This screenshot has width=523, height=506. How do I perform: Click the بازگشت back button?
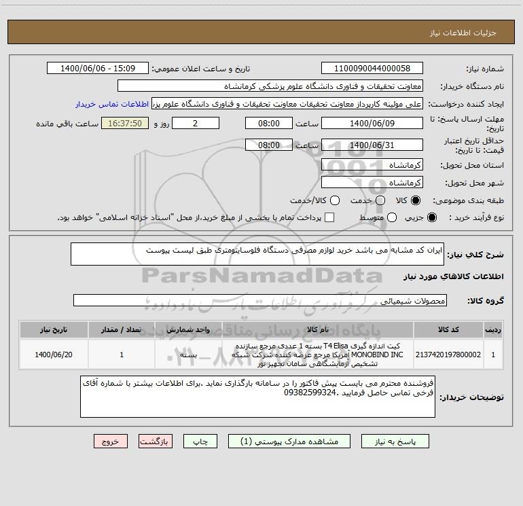click(x=156, y=441)
